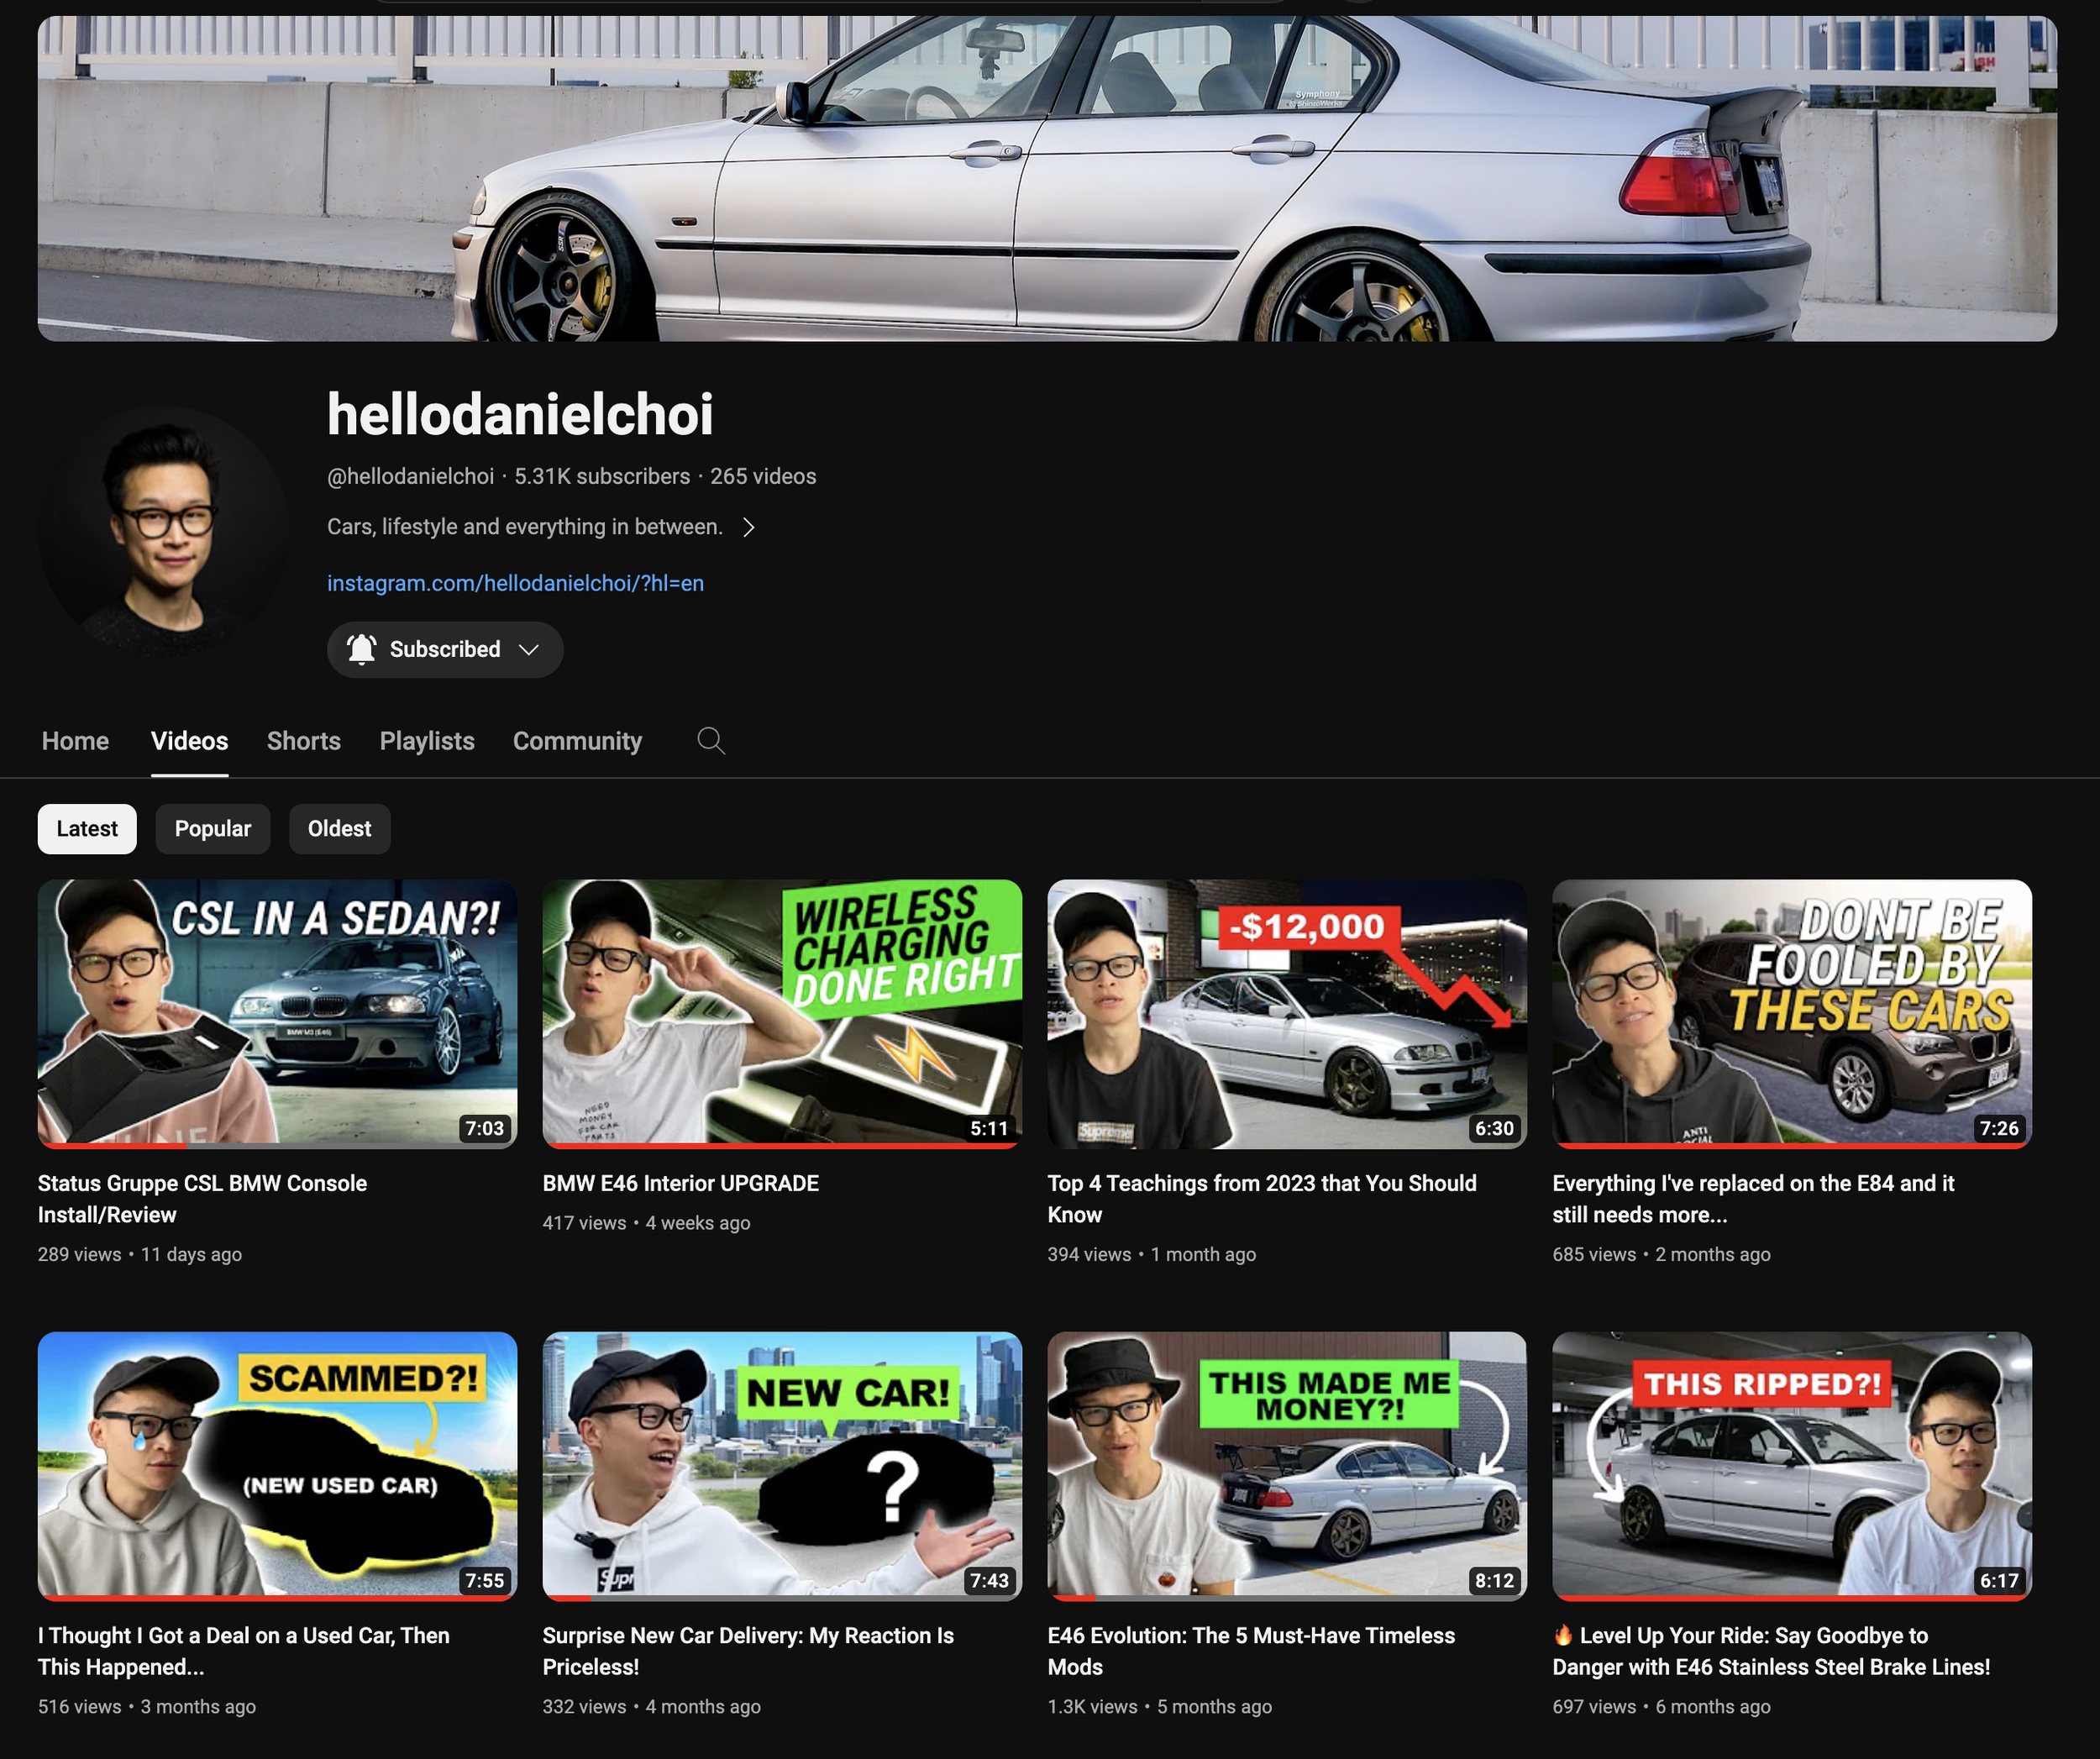
Task: Open the Subscribed dropdown chevron
Action: coord(529,649)
